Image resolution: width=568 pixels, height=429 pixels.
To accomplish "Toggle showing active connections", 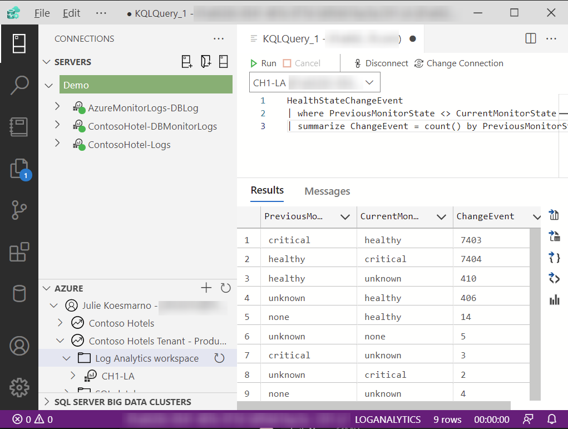I will coord(224,62).
